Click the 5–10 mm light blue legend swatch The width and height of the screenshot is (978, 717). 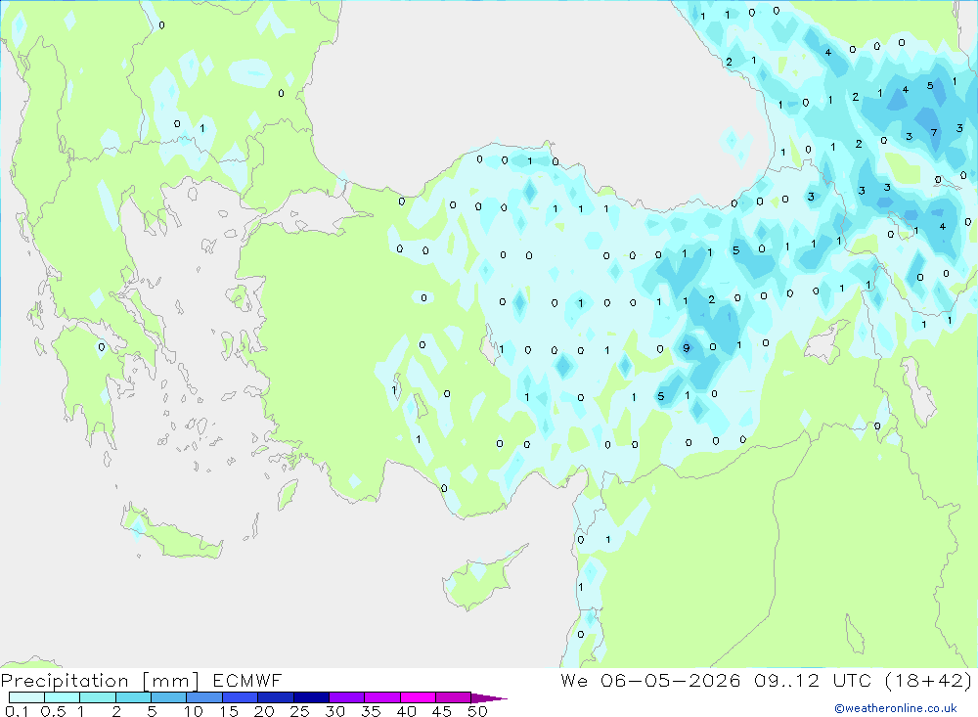169,697
